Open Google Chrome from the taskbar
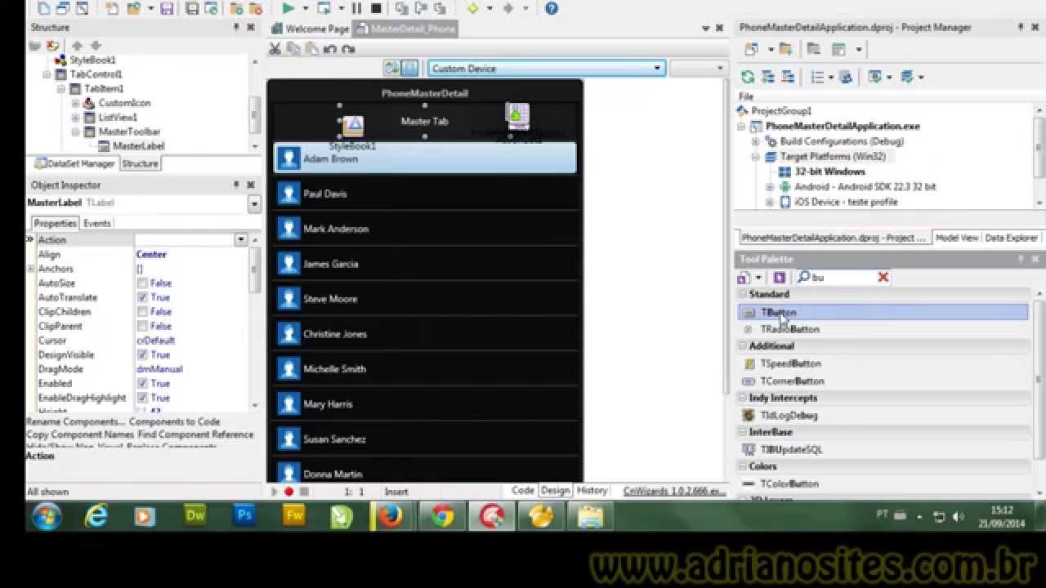Screen dimensions: 1046x588 (x=442, y=516)
